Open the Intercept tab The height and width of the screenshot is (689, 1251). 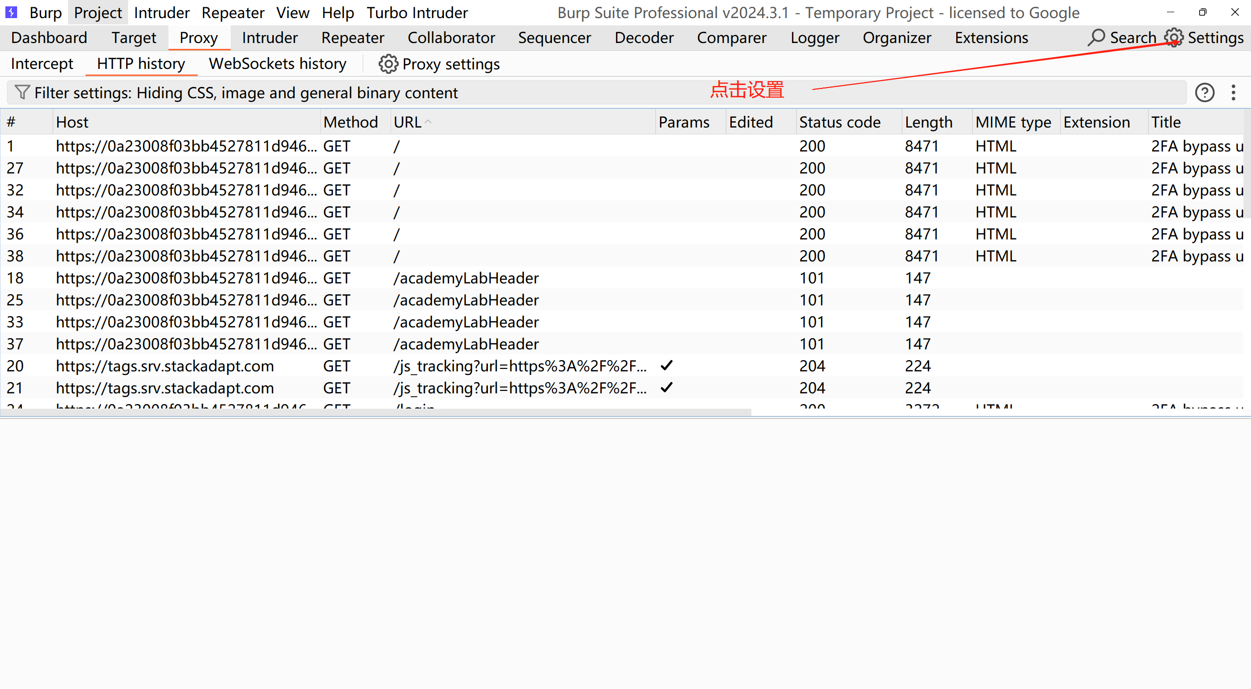[42, 64]
